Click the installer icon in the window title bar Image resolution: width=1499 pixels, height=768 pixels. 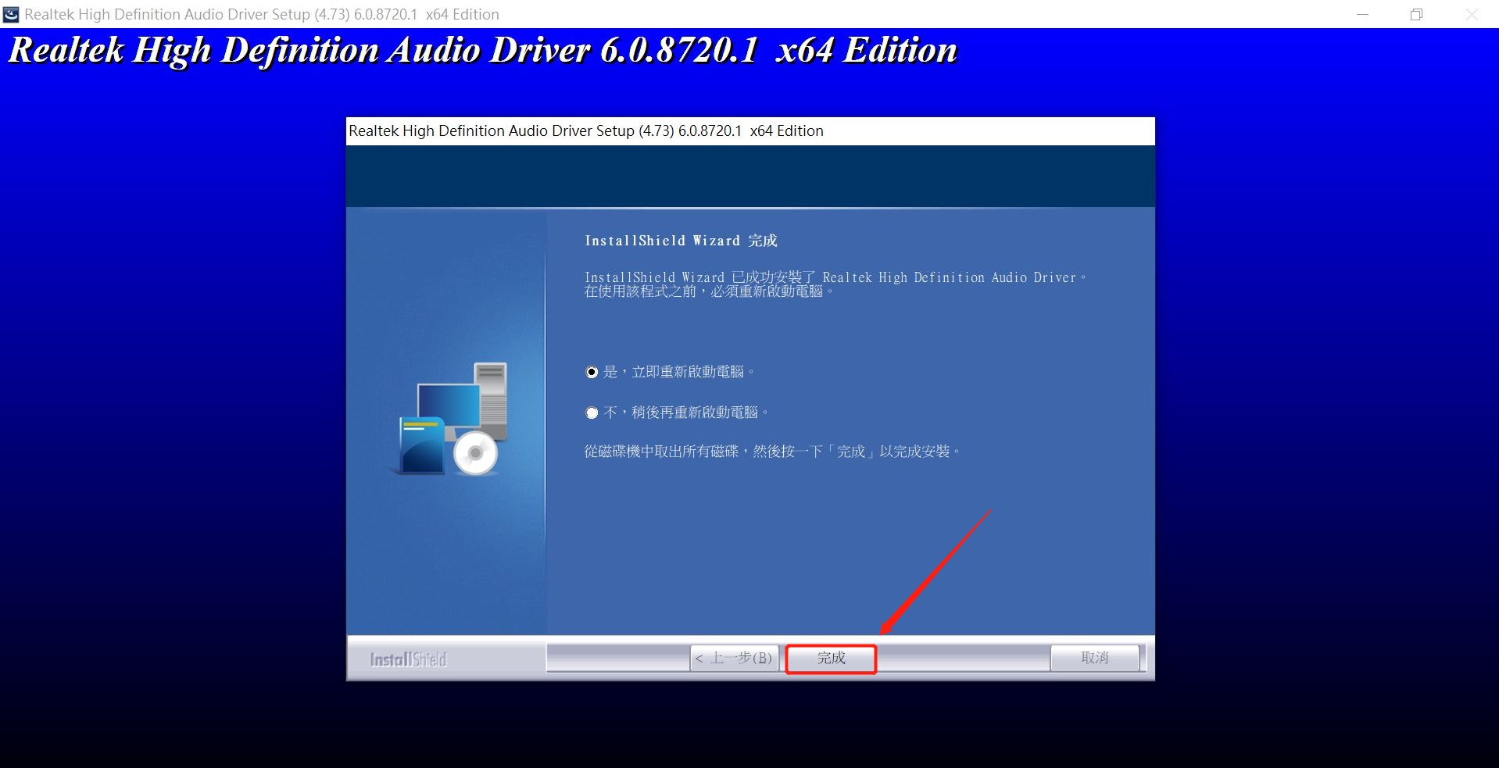(11, 14)
